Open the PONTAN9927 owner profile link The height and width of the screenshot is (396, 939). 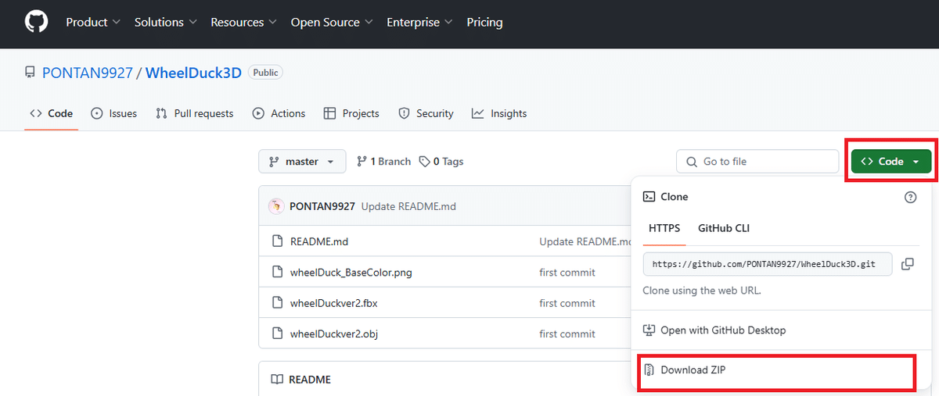click(88, 73)
